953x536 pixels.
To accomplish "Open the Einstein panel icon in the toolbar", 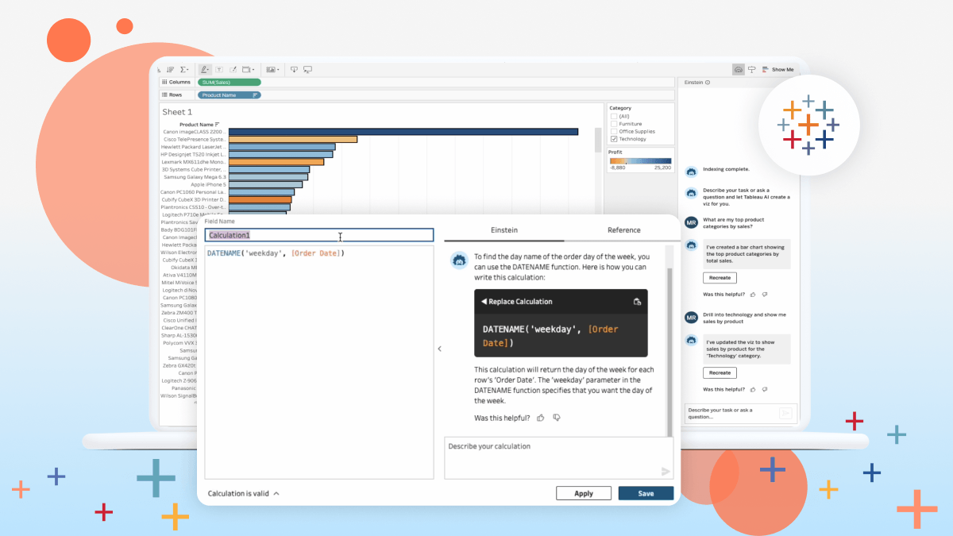I will [739, 70].
